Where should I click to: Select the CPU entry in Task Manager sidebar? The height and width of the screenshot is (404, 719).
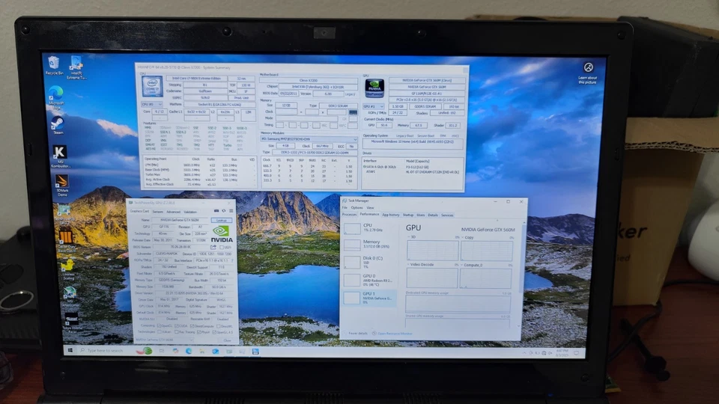point(369,229)
